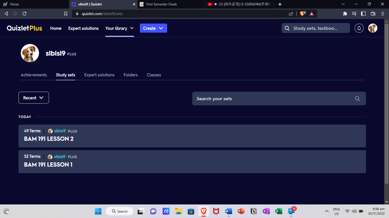The width and height of the screenshot is (389, 218).
Task: Open a new browser tab
Action: tap(280, 4)
